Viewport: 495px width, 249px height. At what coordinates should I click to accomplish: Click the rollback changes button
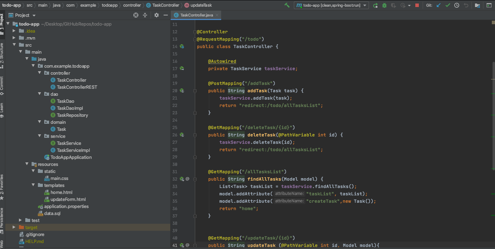pos(467,5)
